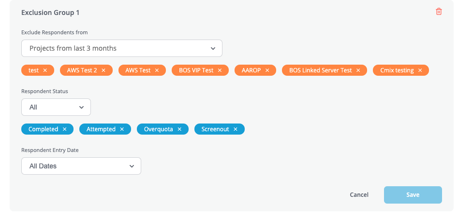This screenshot has width=458, height=220.
Task: Open the Respondent Status "All" dropdown
Action: click(x=56, y=107)
